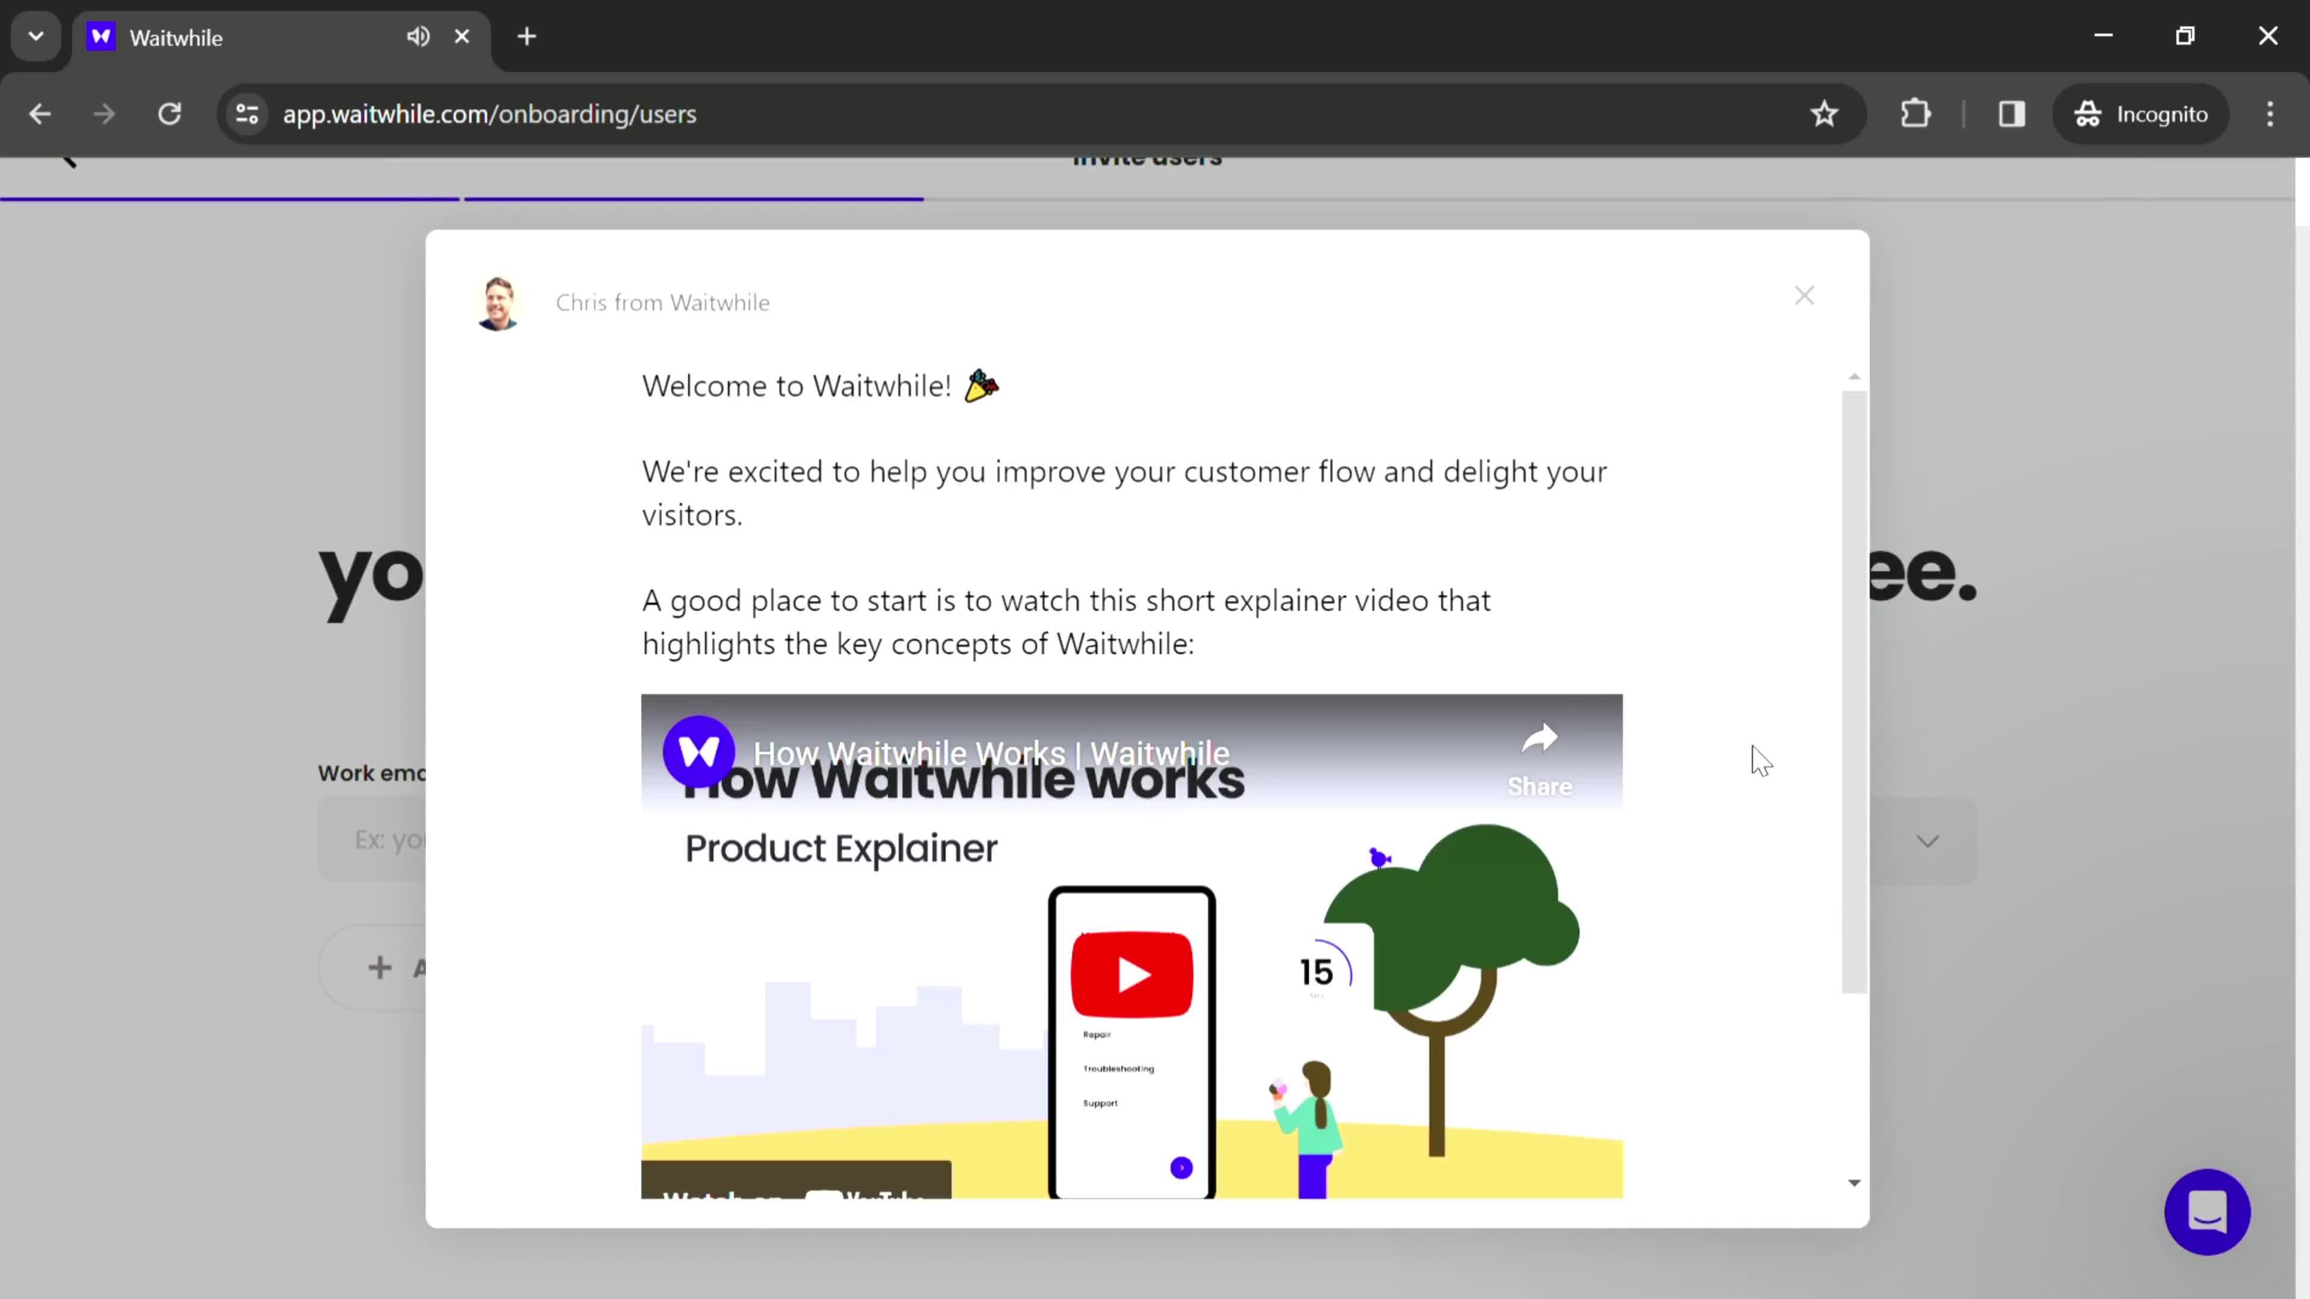
Task: Click Chris from Waitwhile avatar
Action: coord(499,303)
